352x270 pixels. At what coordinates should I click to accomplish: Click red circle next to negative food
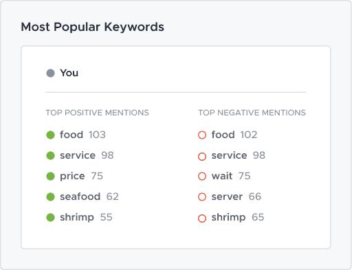(202, 135)
